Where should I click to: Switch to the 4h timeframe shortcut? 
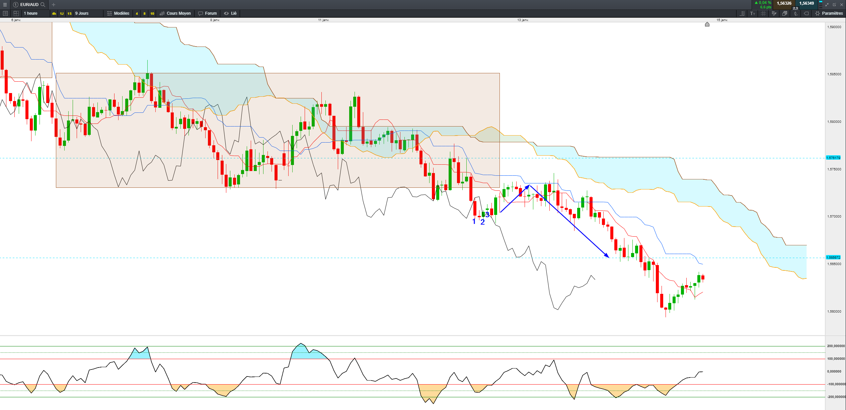[x=54, y=14]
